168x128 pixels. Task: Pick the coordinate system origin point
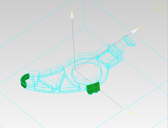click(x=75, y=70)
